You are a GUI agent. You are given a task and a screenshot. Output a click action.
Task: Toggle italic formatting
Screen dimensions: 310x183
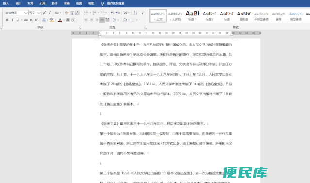[x=13, y=20]
